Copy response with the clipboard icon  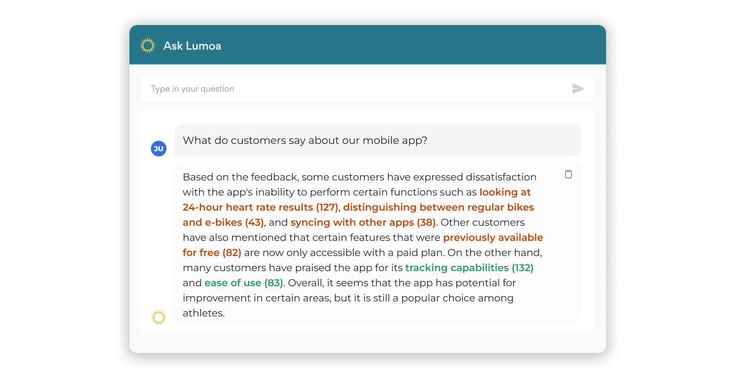click(x=568, y=174)
